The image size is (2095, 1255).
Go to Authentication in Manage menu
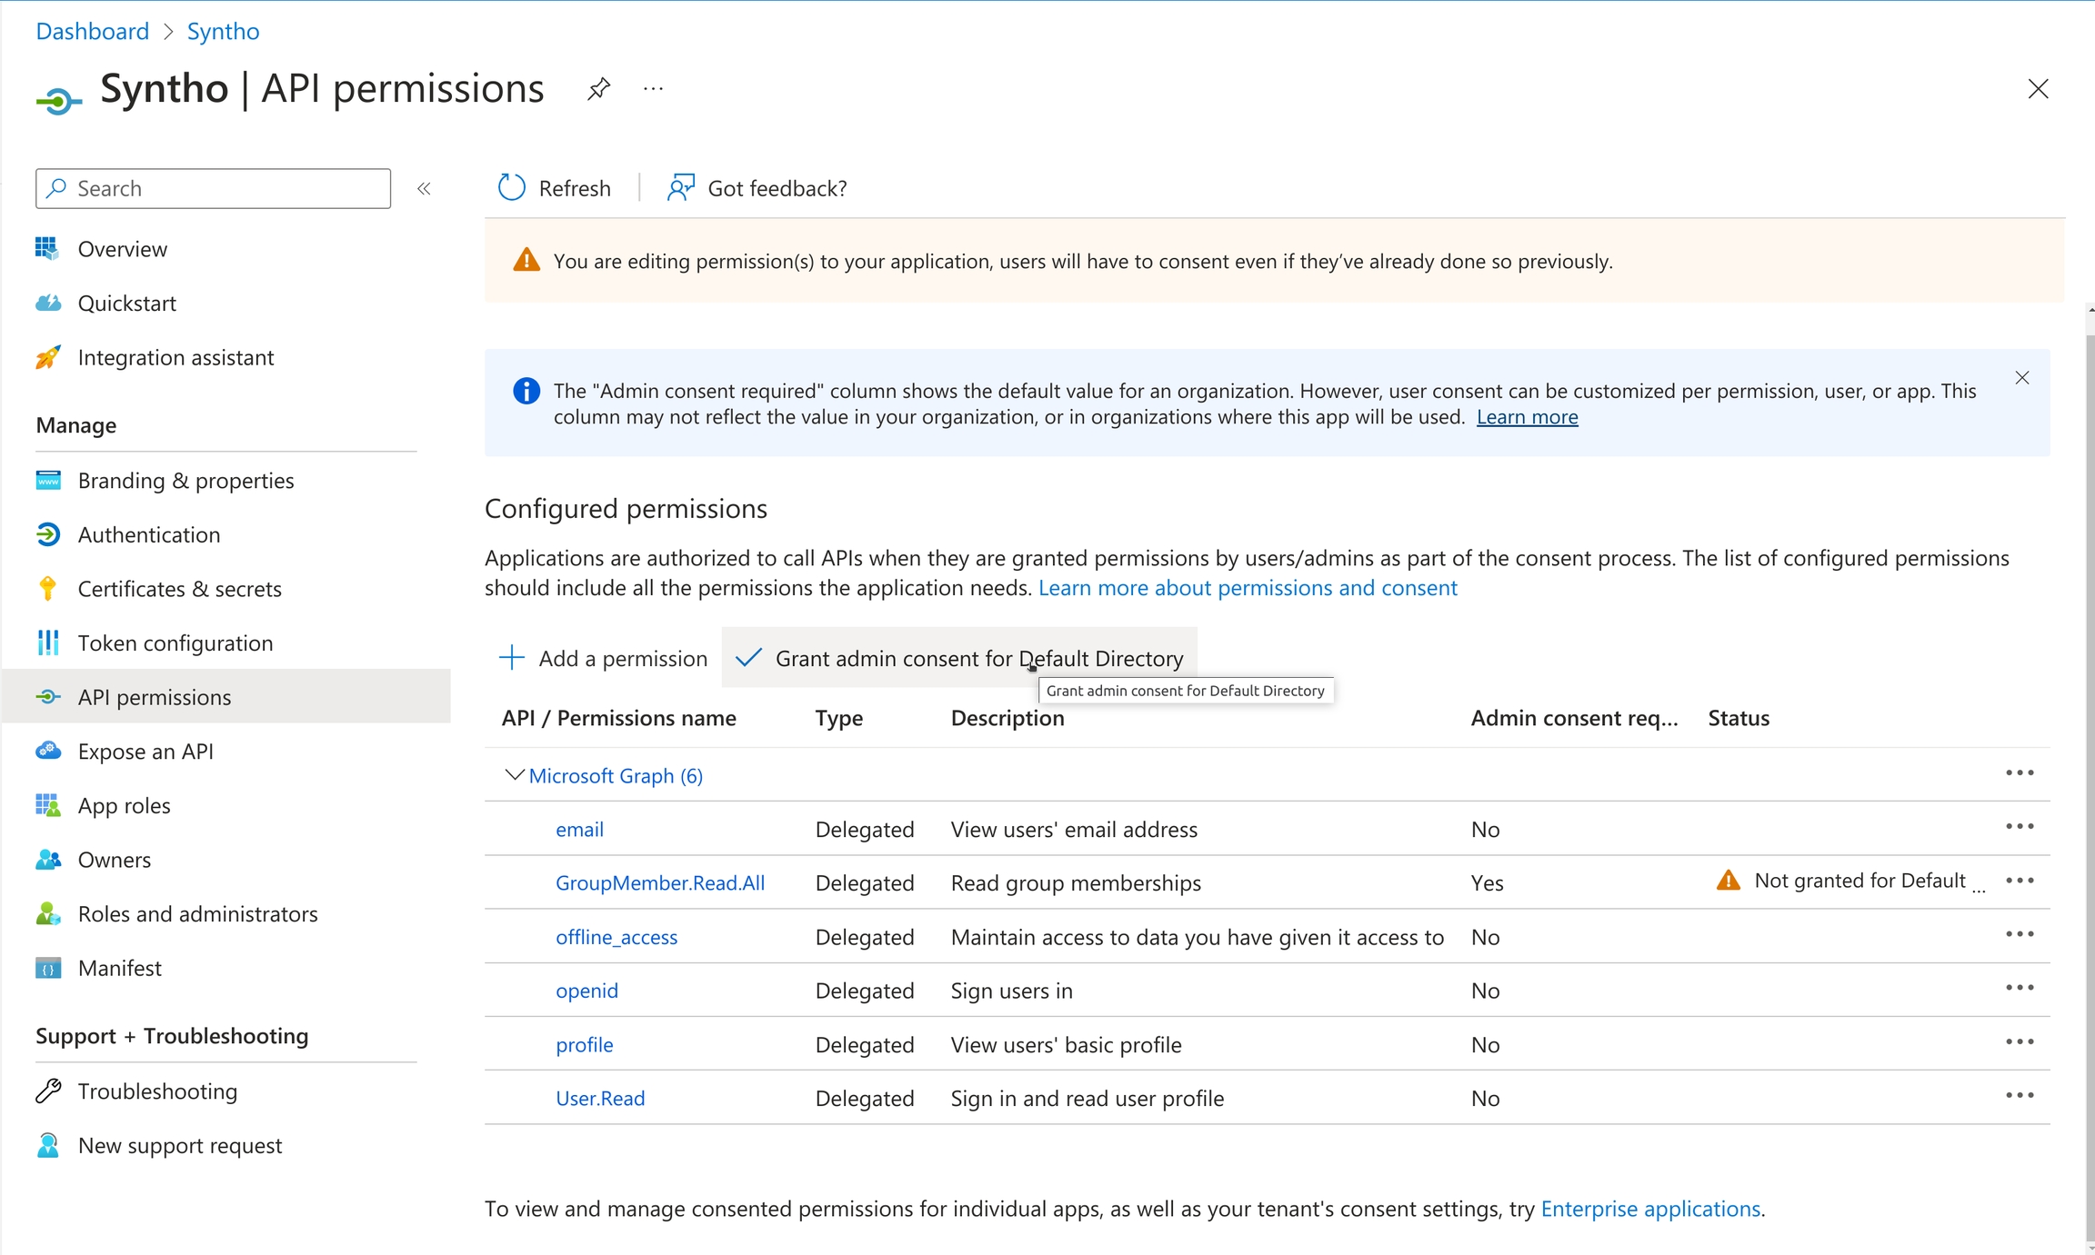click(x=149, y=535)
